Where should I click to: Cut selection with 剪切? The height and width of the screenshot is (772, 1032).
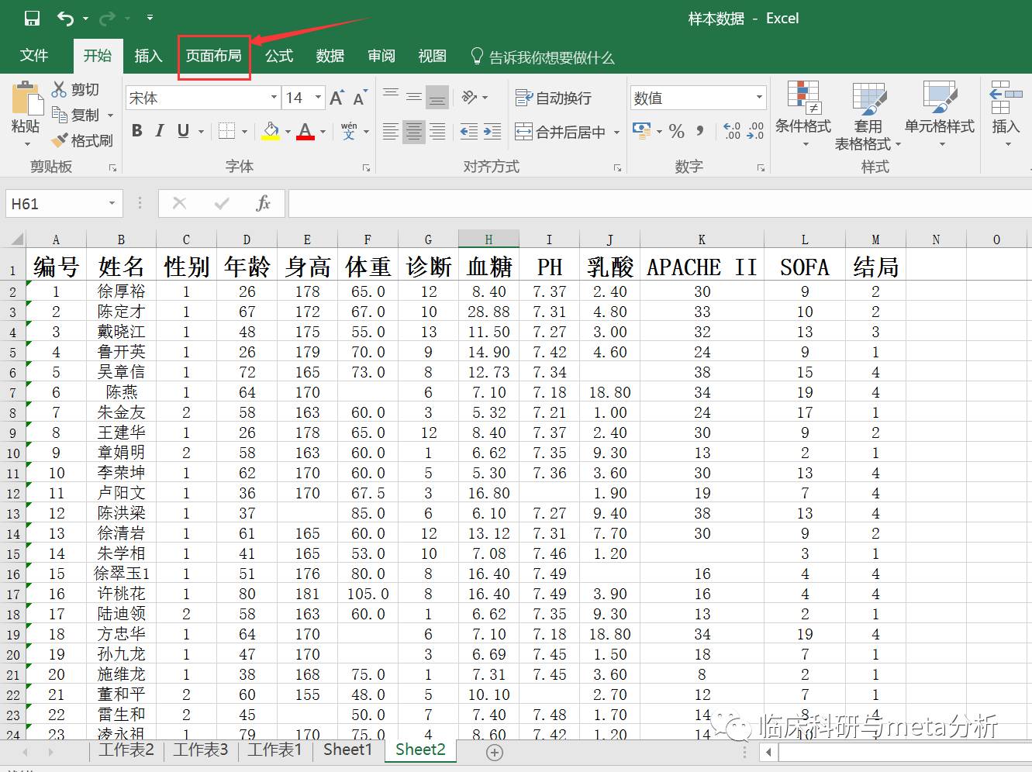(76, 90)
